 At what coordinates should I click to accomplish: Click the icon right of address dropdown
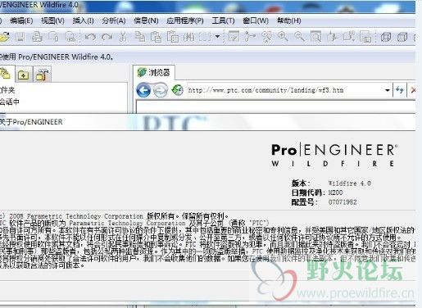[400, 90]
